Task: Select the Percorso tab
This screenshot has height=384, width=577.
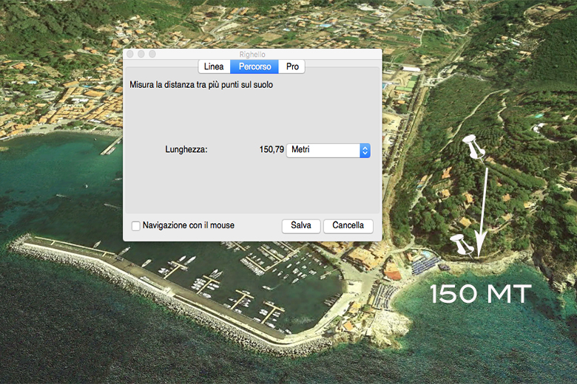Action: [x=254, y=66]
